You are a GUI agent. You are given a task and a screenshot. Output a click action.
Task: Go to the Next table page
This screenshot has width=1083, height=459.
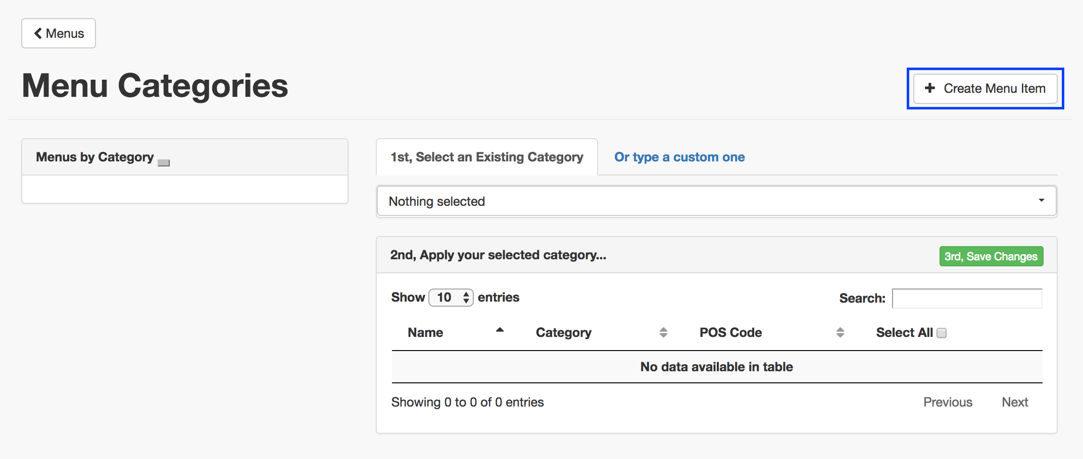(x=1015, y=402)
